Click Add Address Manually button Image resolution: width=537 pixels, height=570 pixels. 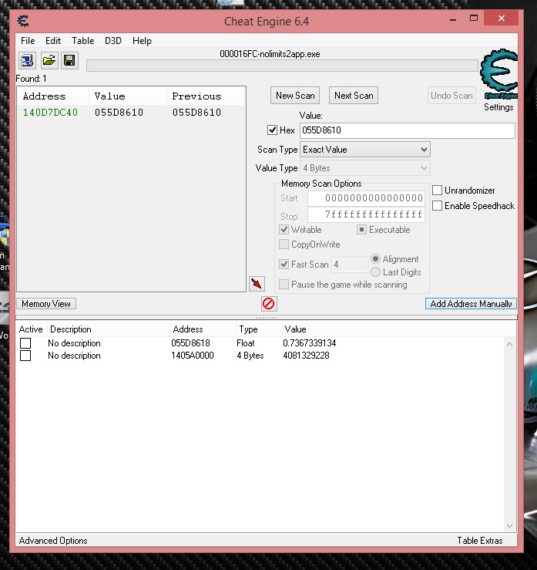pyautogui.click(x=471, y=304)
